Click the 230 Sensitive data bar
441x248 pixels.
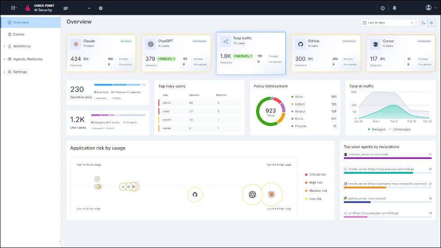point(120,85)
